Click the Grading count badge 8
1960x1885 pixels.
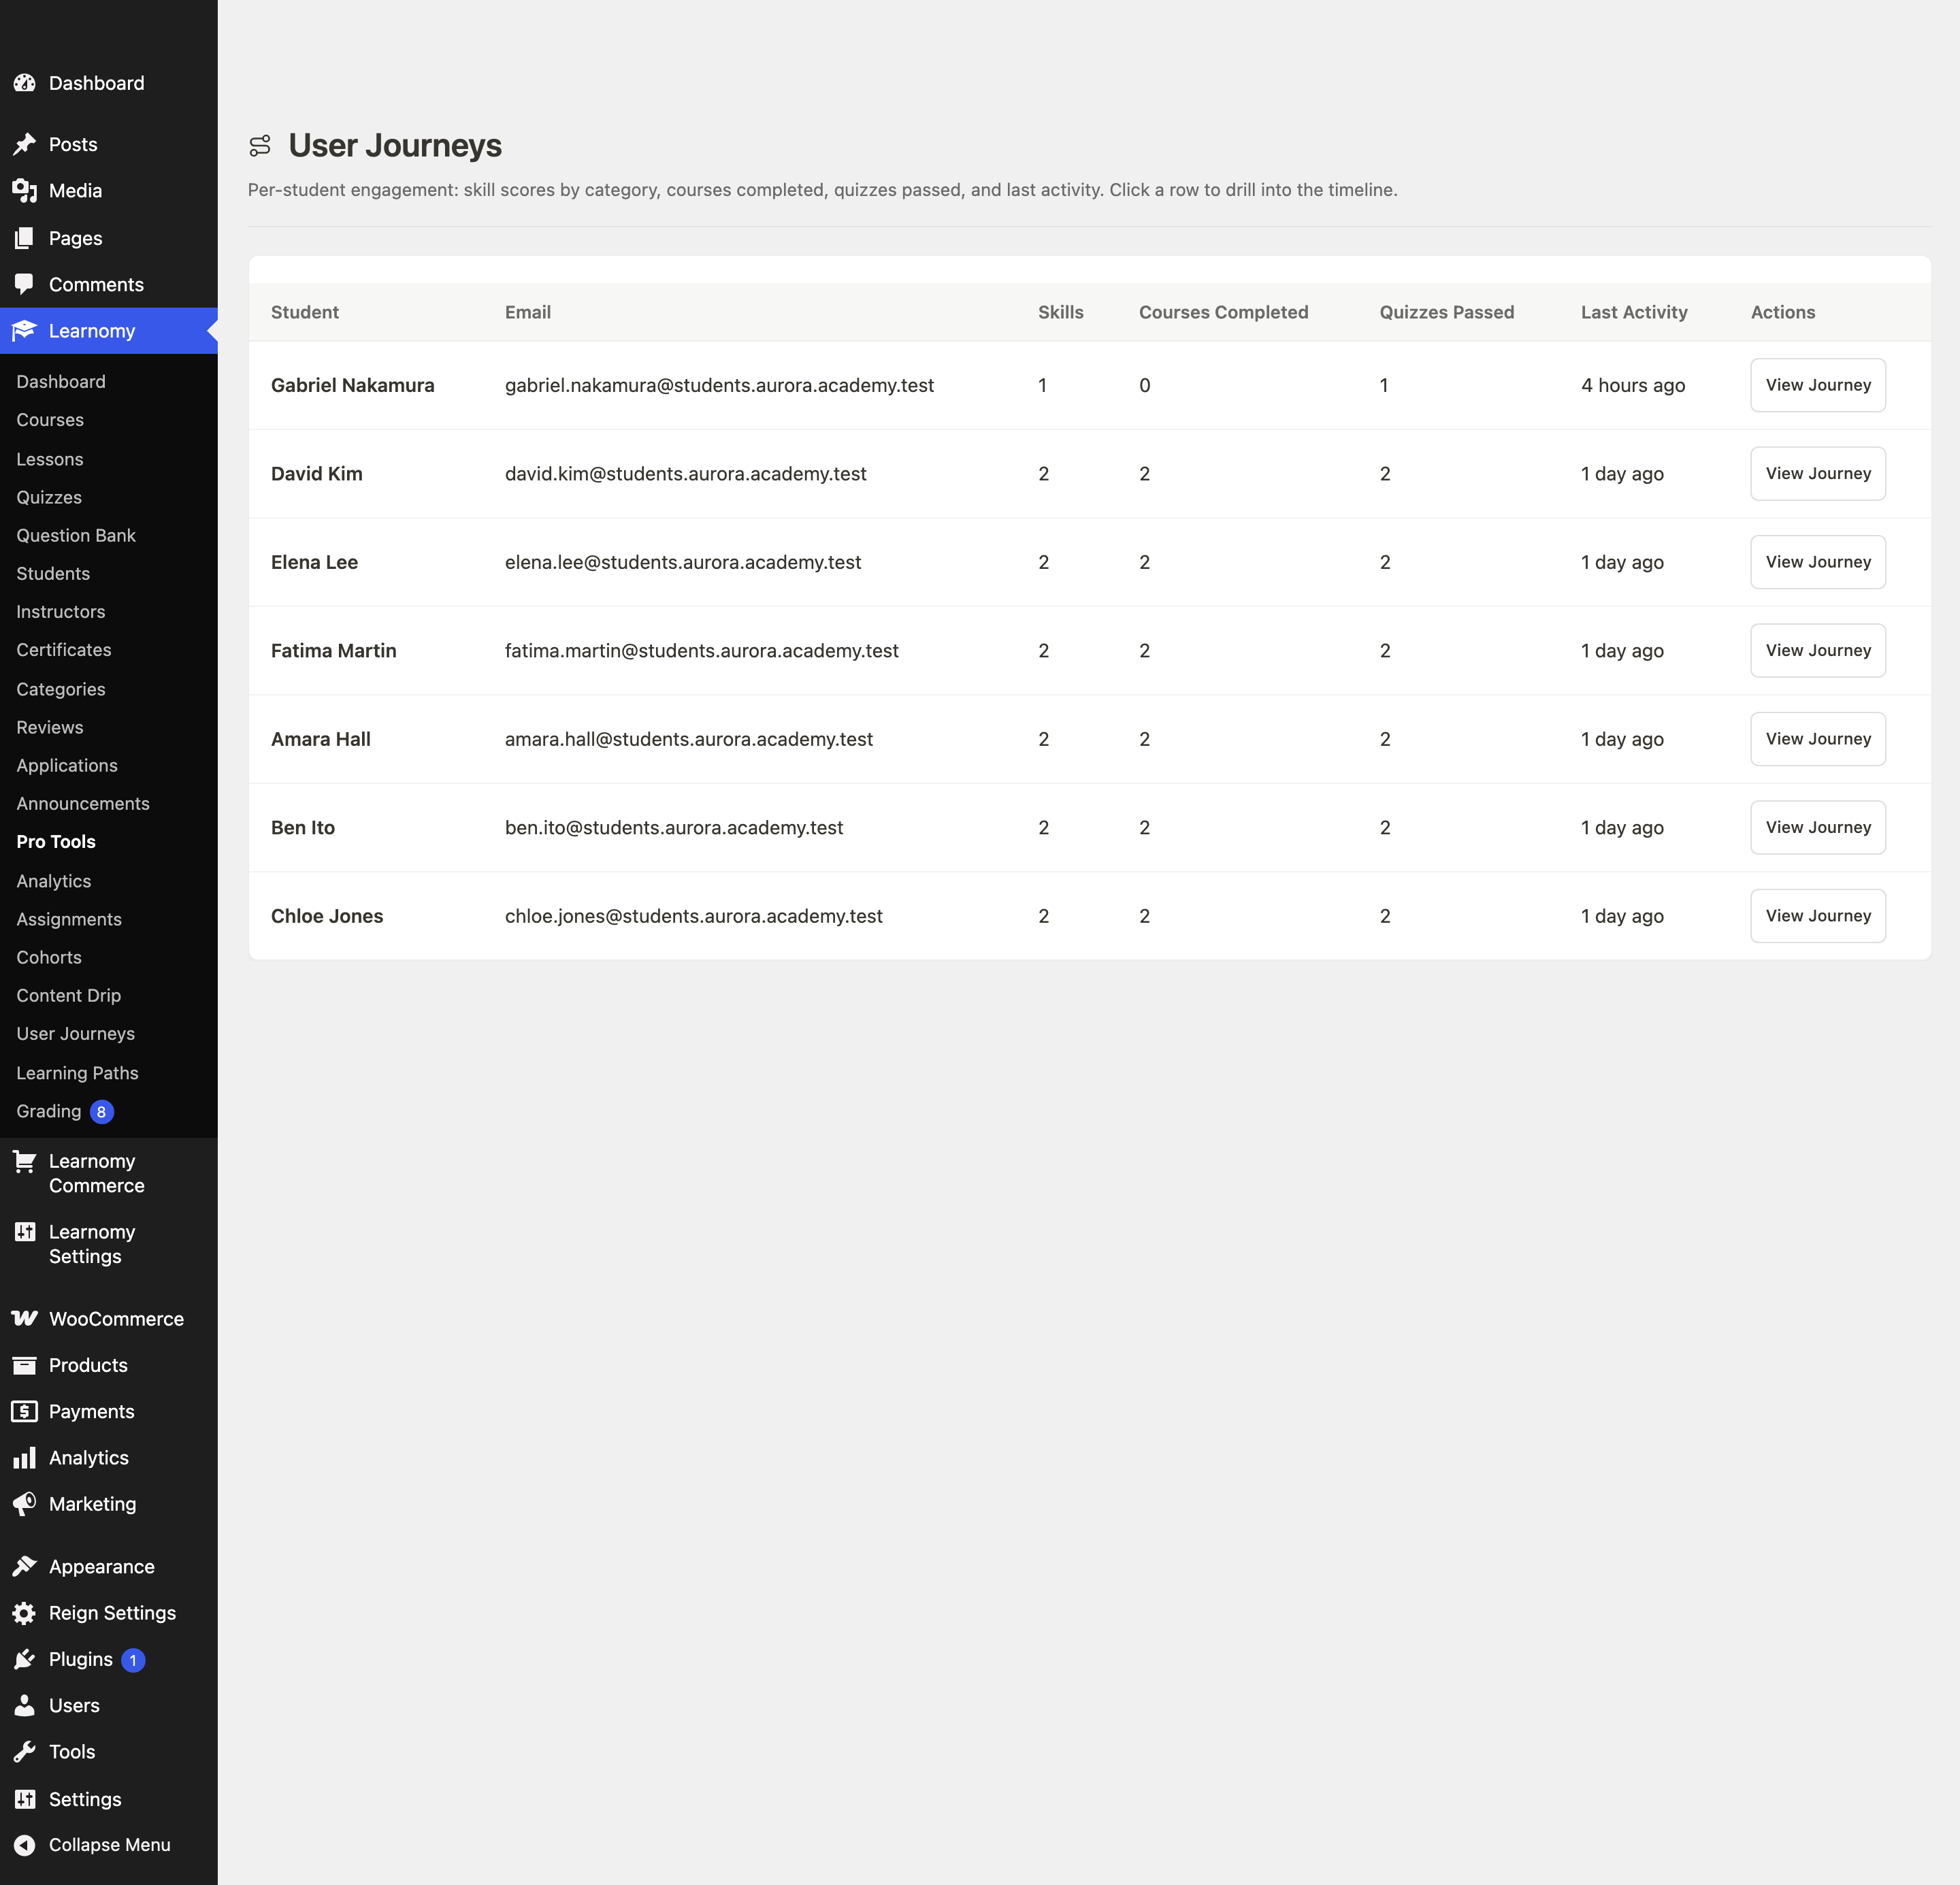coord(102,1111)
